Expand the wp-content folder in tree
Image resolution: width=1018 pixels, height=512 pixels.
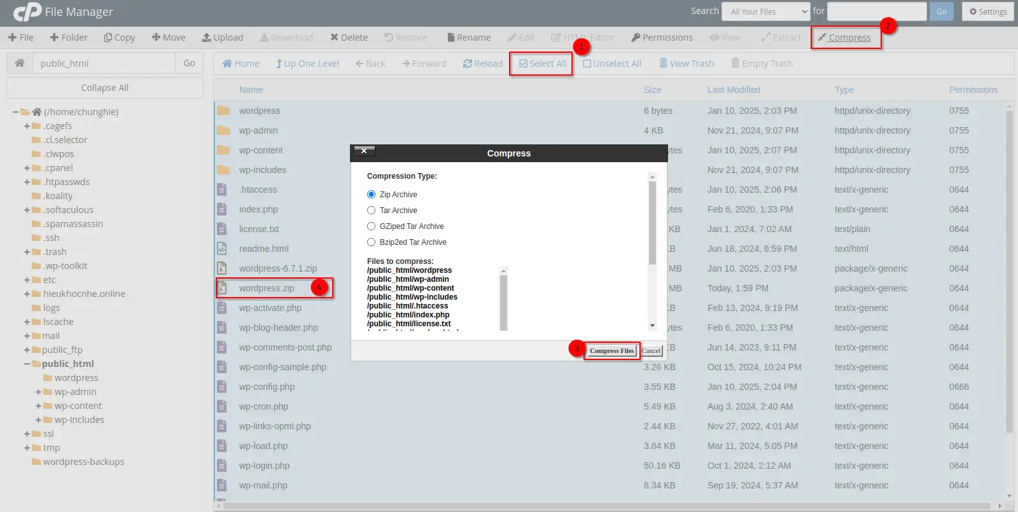click(x=38, y=406)
